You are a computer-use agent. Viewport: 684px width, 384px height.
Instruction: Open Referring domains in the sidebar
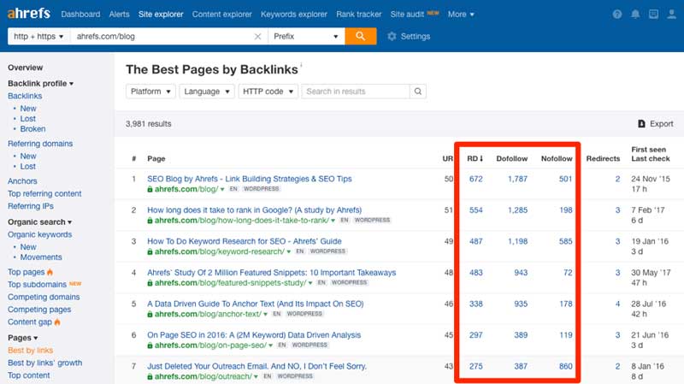40,144
